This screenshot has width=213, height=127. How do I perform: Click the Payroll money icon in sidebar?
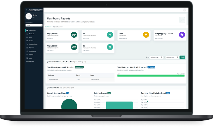click(x=27, y=54)
